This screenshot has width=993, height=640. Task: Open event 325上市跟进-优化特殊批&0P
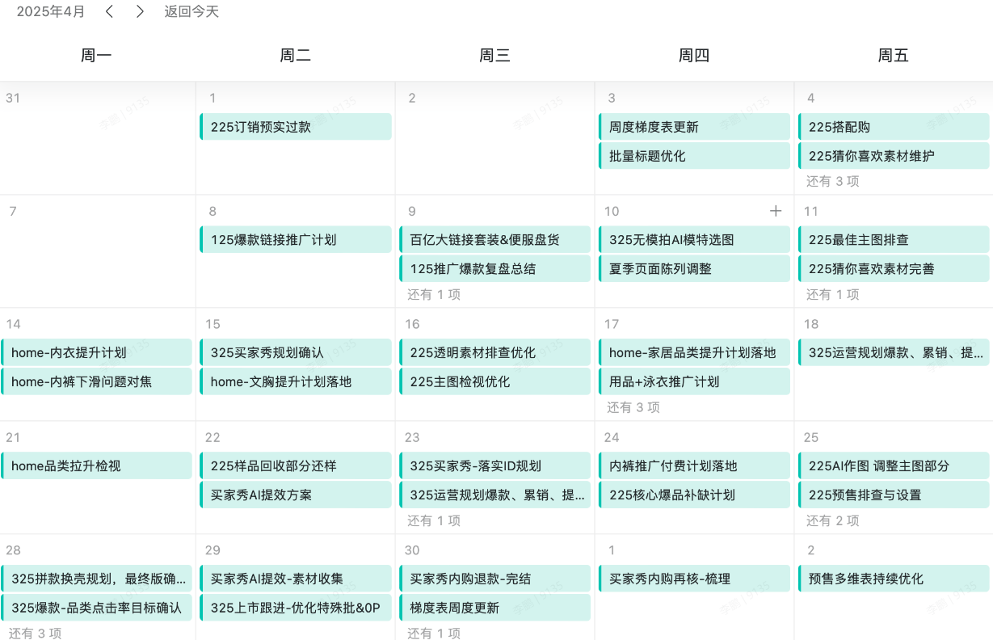point(296,608)
